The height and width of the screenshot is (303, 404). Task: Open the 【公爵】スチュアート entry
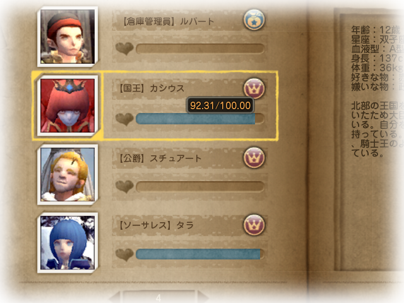pyautogui.click(x=160, y=158)
